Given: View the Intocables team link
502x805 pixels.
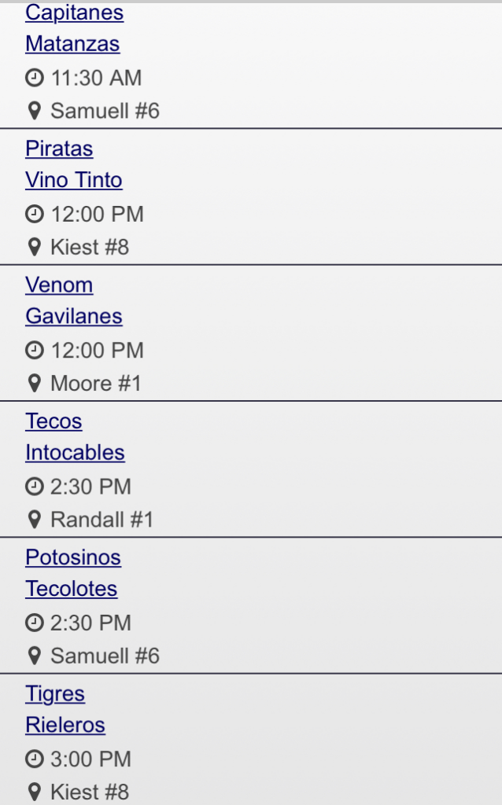Looking at the screenshot, I should pos(75,452).
